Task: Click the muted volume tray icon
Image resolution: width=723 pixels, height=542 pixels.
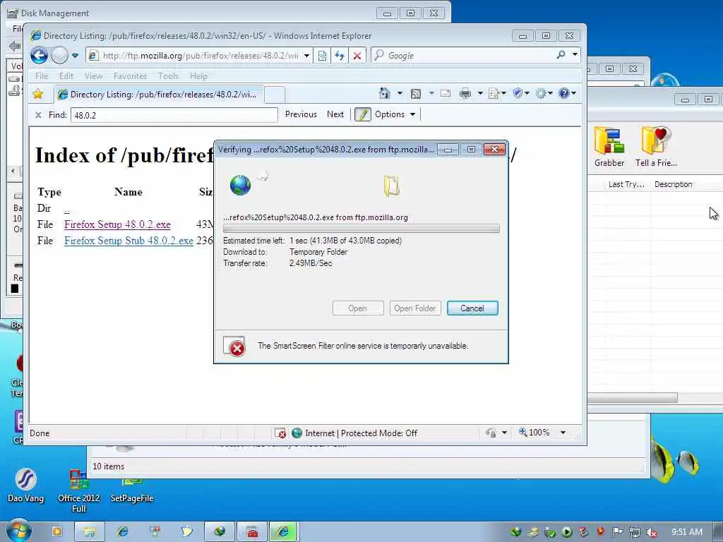Action: point(652,532)
